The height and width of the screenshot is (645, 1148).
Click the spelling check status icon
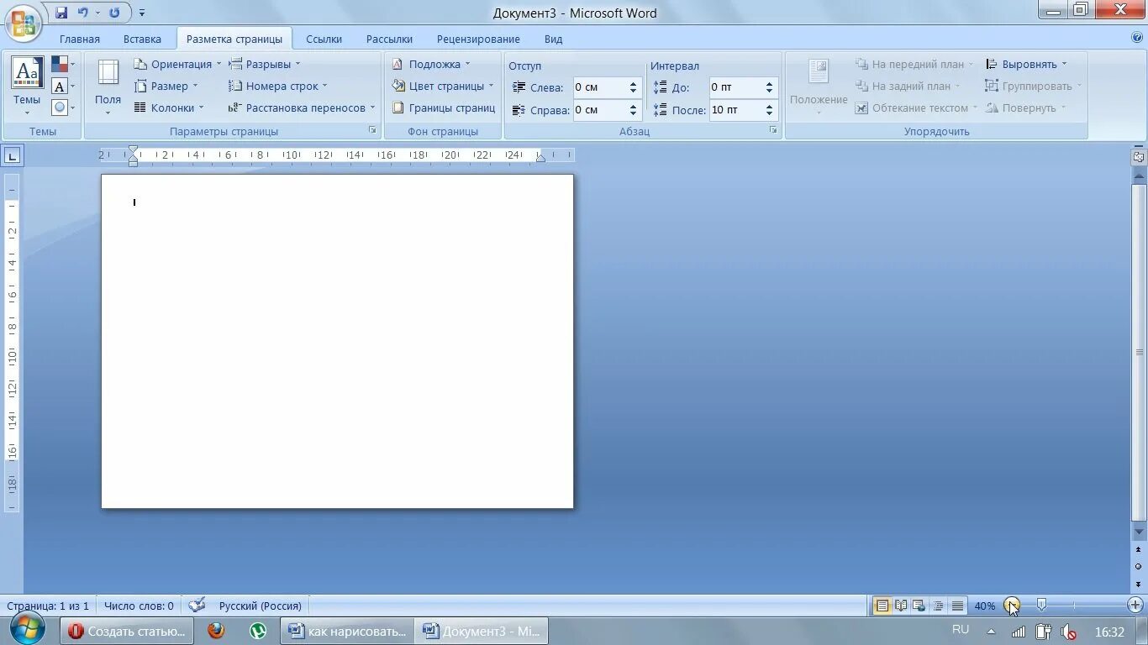[x=197, y=606]
